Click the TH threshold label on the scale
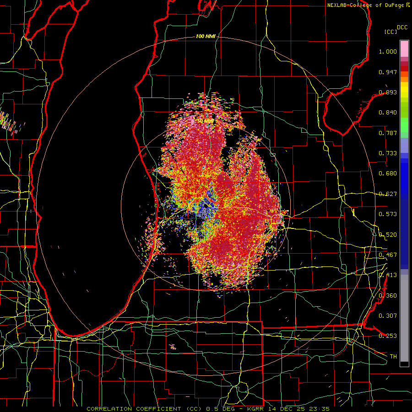 click(393, 356)
